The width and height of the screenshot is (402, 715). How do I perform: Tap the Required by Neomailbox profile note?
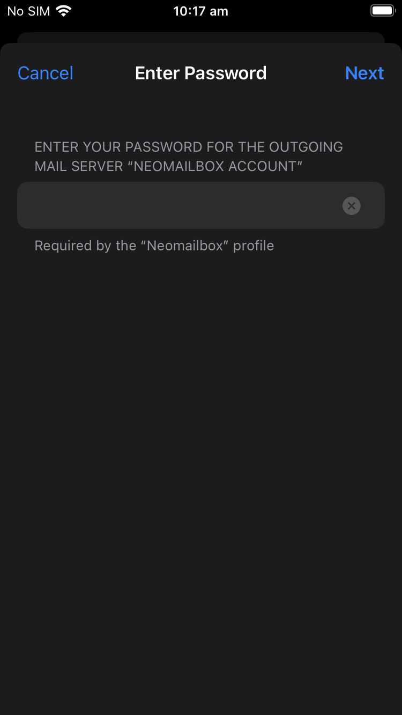click(x=154, y=245)
